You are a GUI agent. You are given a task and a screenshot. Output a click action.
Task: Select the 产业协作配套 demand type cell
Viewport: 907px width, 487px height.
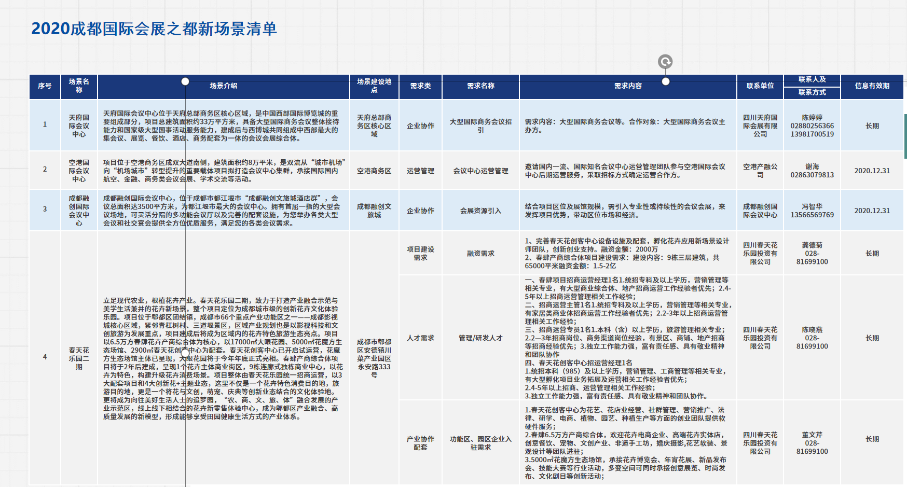click(x=420, y=443)
